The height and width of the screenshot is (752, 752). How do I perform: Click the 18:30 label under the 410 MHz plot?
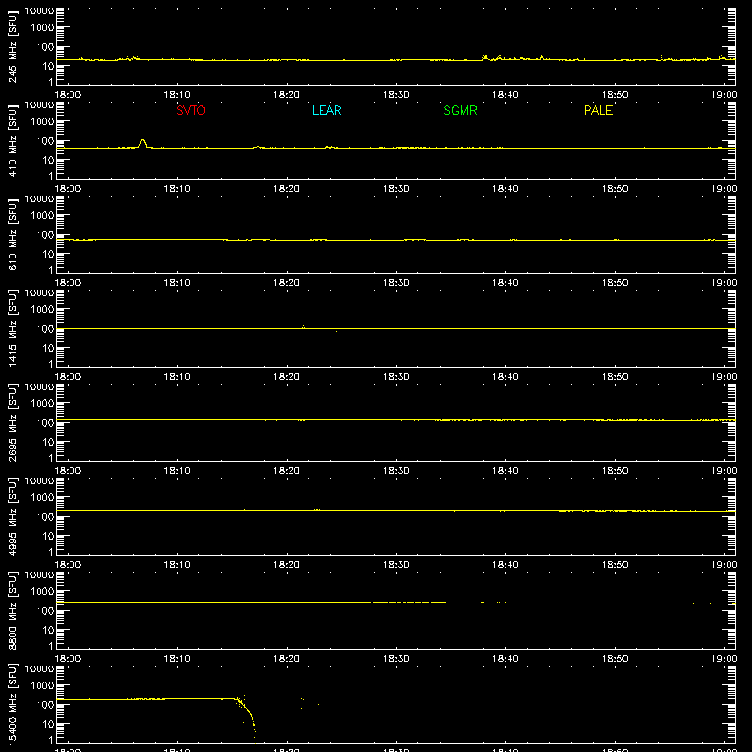tap(396, 189)
